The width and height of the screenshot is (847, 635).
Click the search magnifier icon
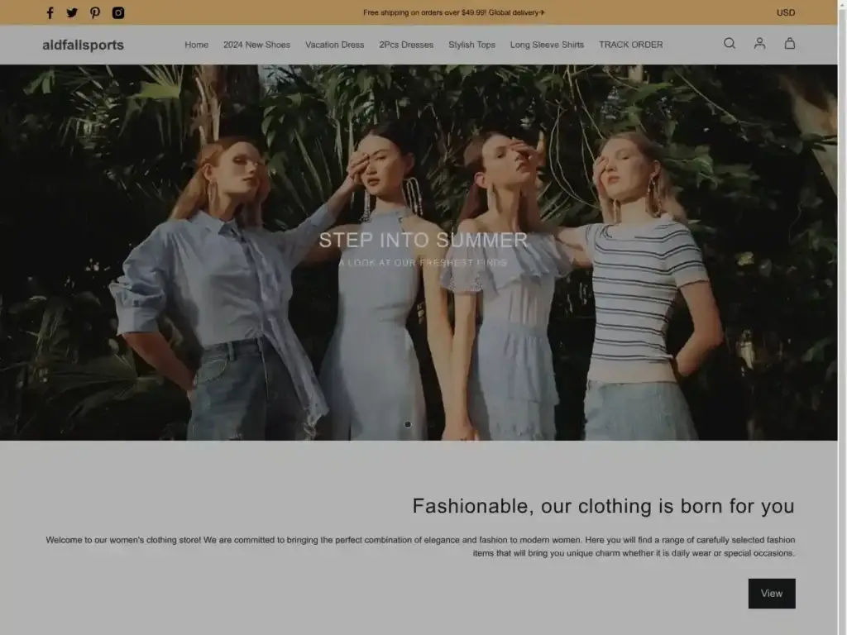point(730,44)
